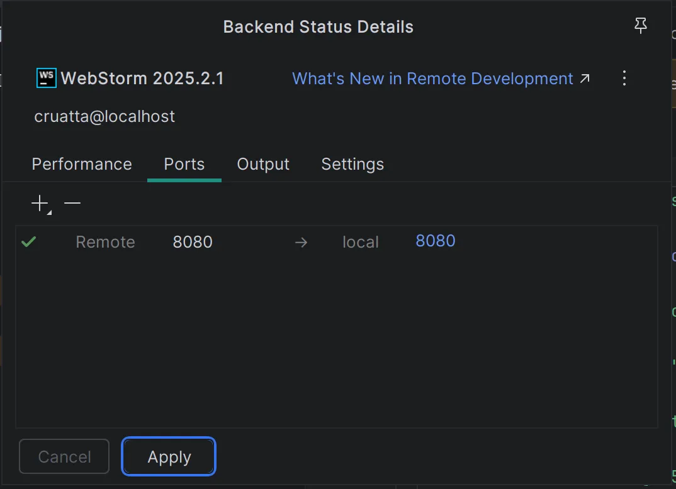The height and width of the screenshot is (489, 676).
Task: Cancel the port changes
Action: point(64,457)
